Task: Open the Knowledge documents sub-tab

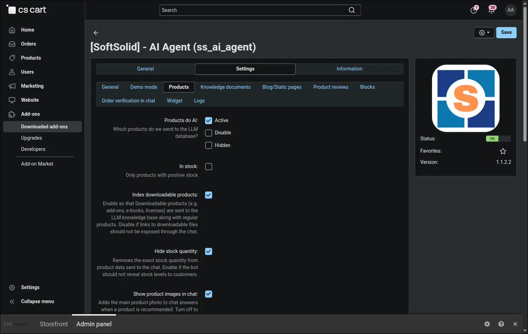Action: pyautogui.click(x=226, y=87)
